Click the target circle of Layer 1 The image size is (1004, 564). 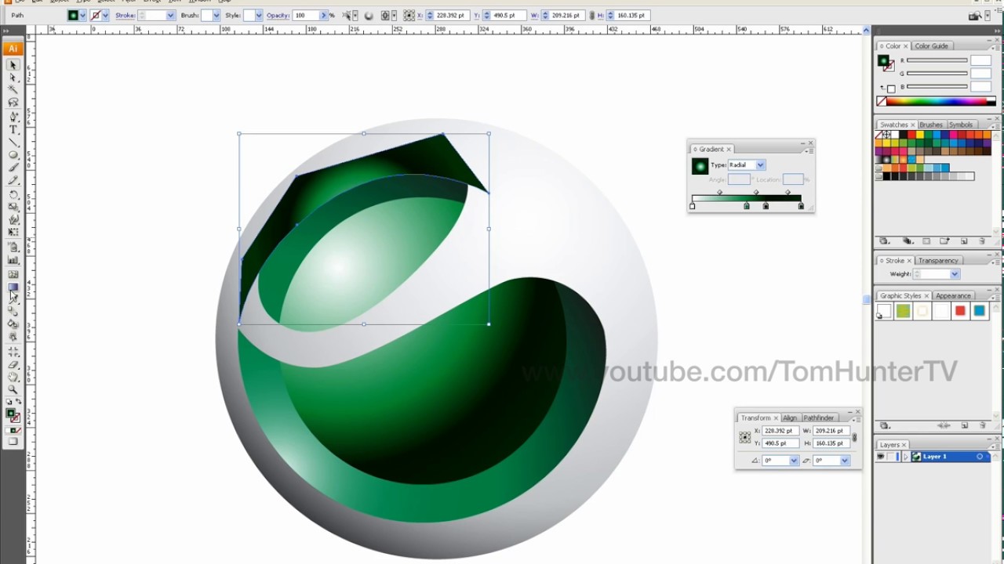pyautogui.click(x=980, y=457)
